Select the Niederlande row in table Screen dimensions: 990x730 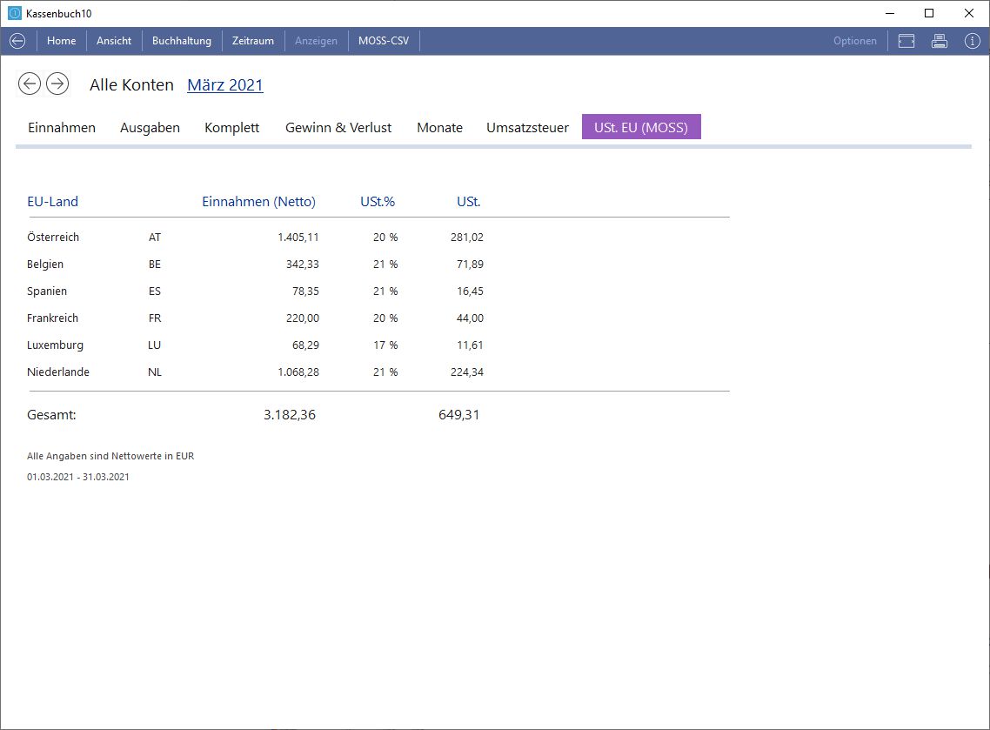coord(58,372)
